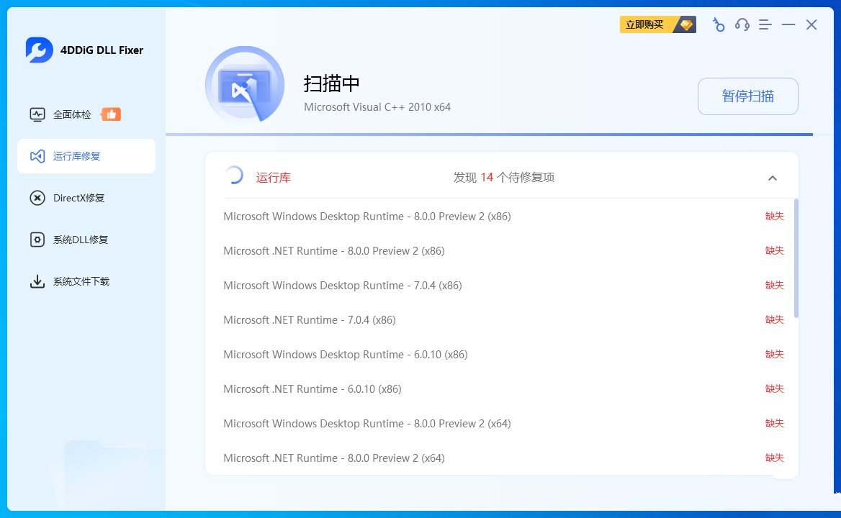
Task: Select Microsoft .NET Runtime 7.0.4 (x86) row
Action: (503, 320)
